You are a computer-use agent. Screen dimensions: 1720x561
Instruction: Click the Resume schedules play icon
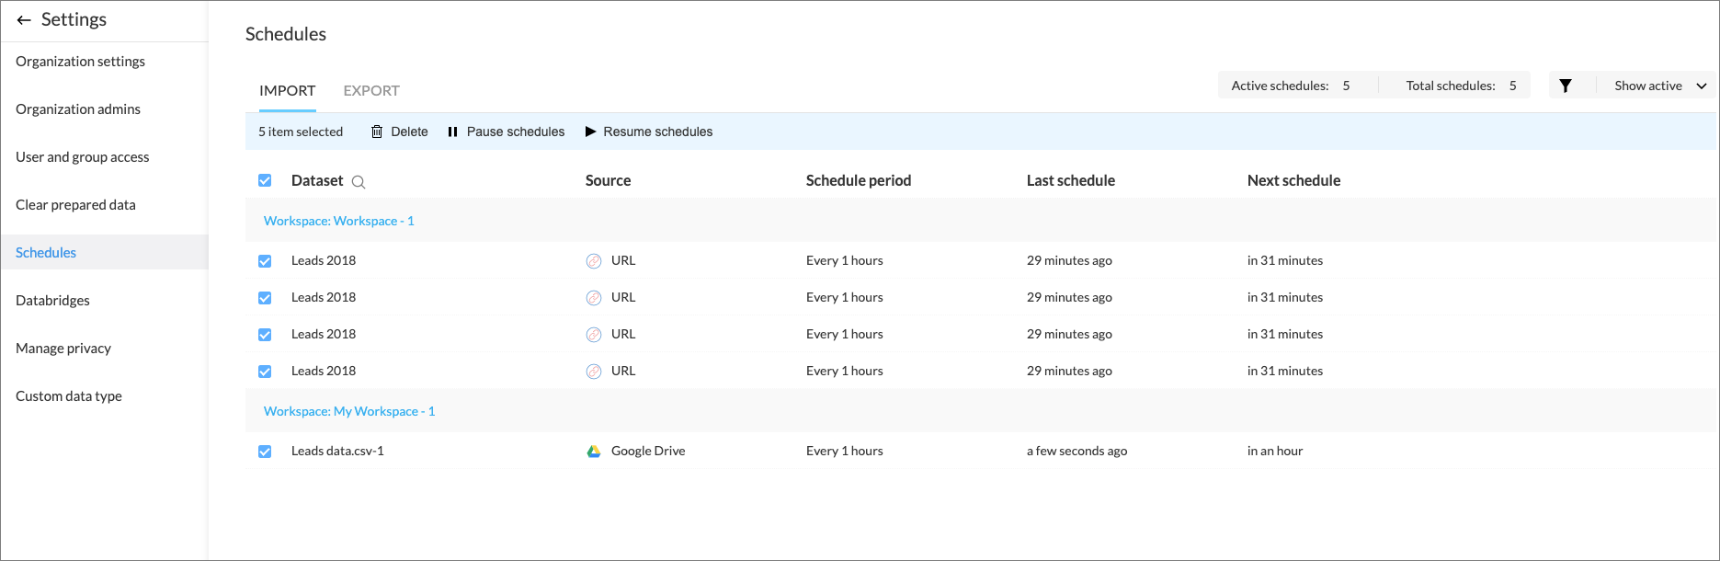(590, 132)
